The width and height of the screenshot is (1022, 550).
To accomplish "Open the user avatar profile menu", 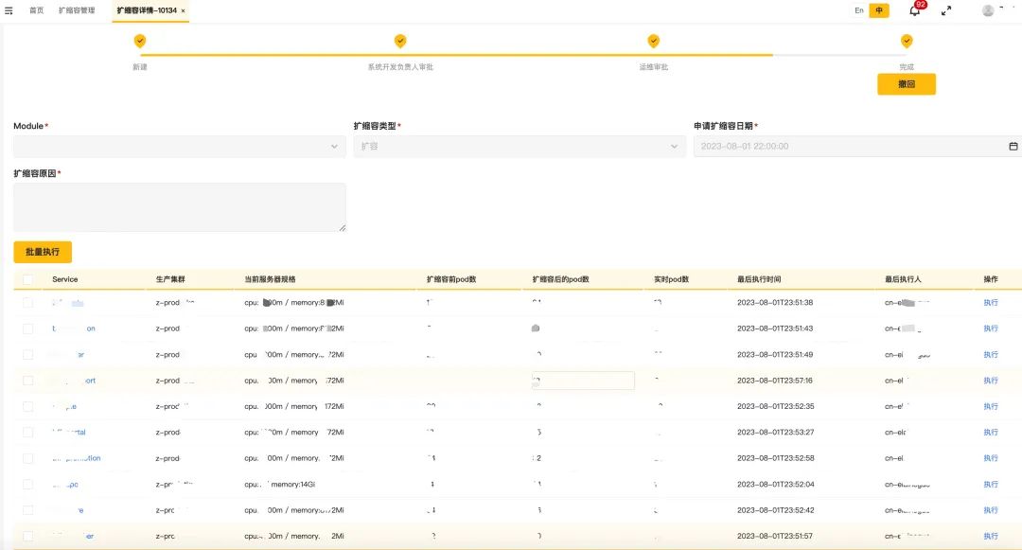I will click(x=988, y=10).
